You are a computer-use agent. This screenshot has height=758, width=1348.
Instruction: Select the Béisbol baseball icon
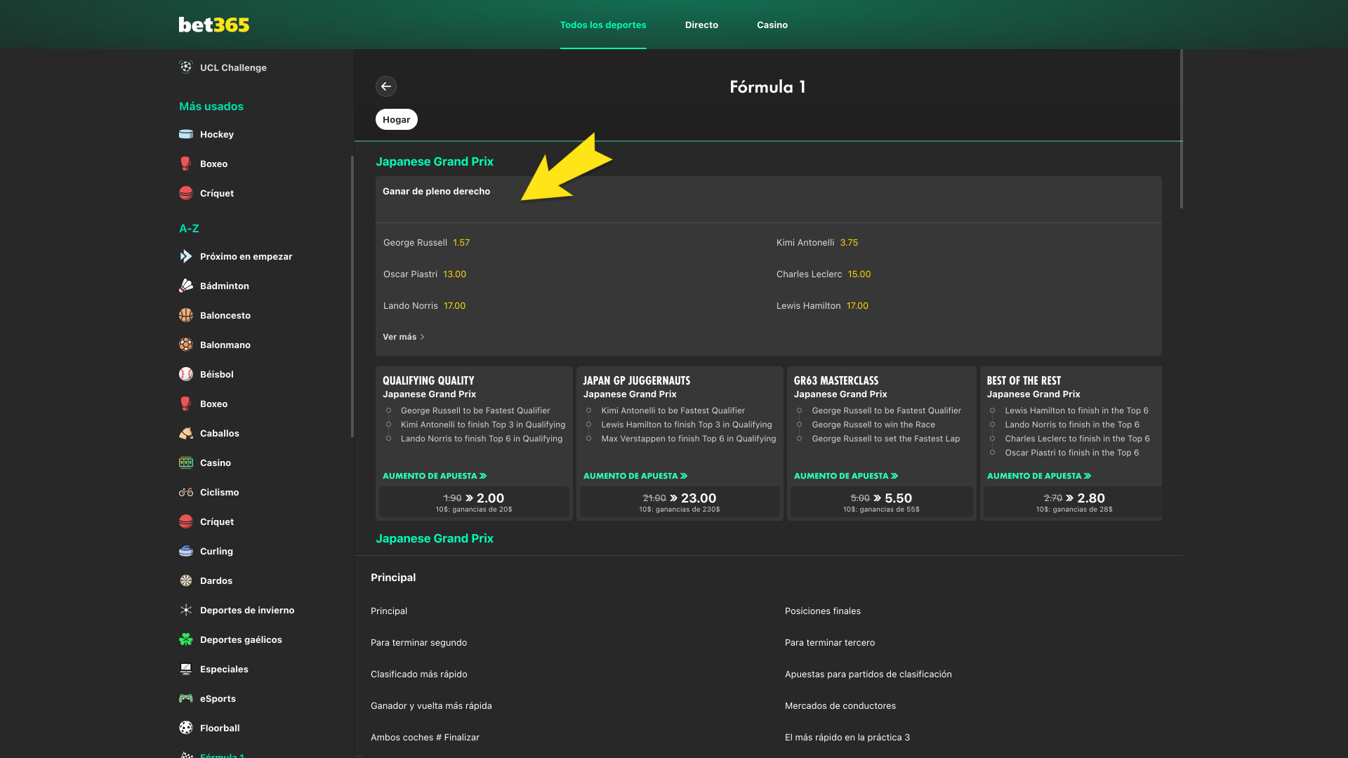(186, 374)
